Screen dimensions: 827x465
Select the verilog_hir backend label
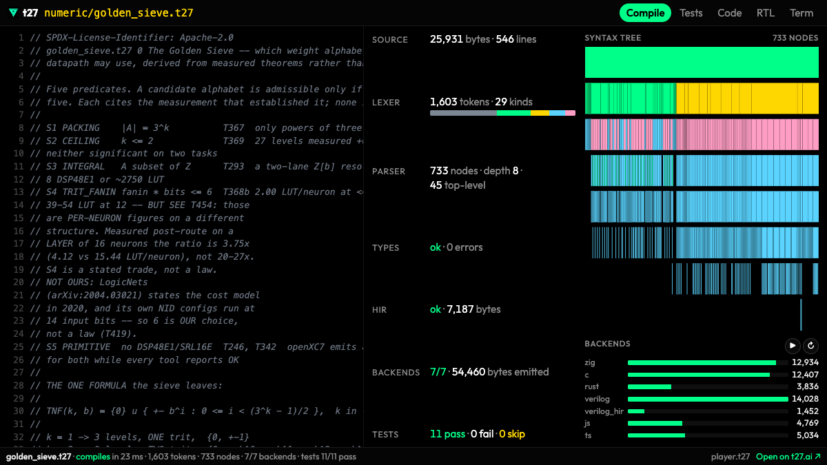pos(604,411)
